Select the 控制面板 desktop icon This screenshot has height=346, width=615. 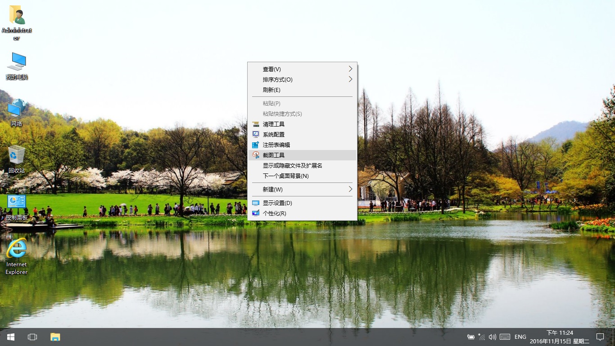(x=17, y=207)
